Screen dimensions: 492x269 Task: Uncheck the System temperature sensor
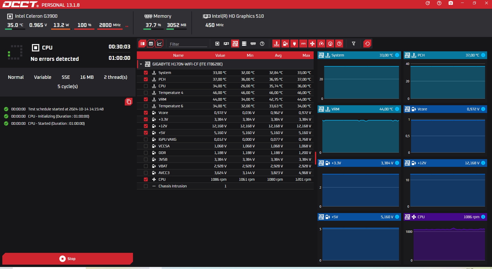tap(146, 73)
